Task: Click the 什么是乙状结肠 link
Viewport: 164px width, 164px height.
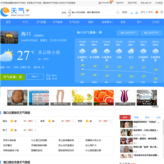Action: click(x=39, y=140)
